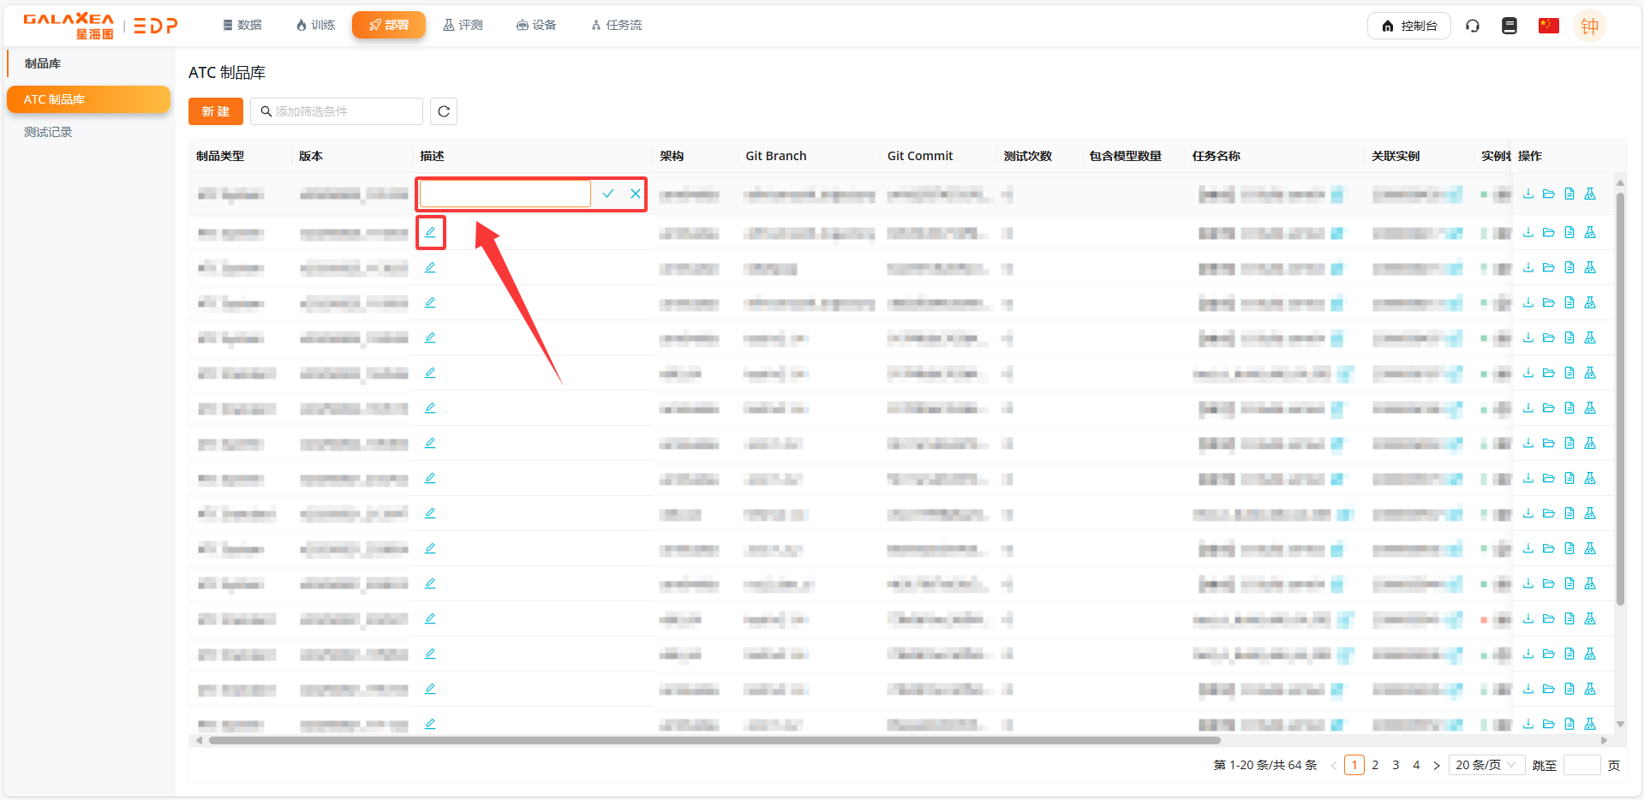Image resolution: width=1644 pixels, height=800 pixels.
Task: Click the folder icon in the second table row
Action: 1549,232
